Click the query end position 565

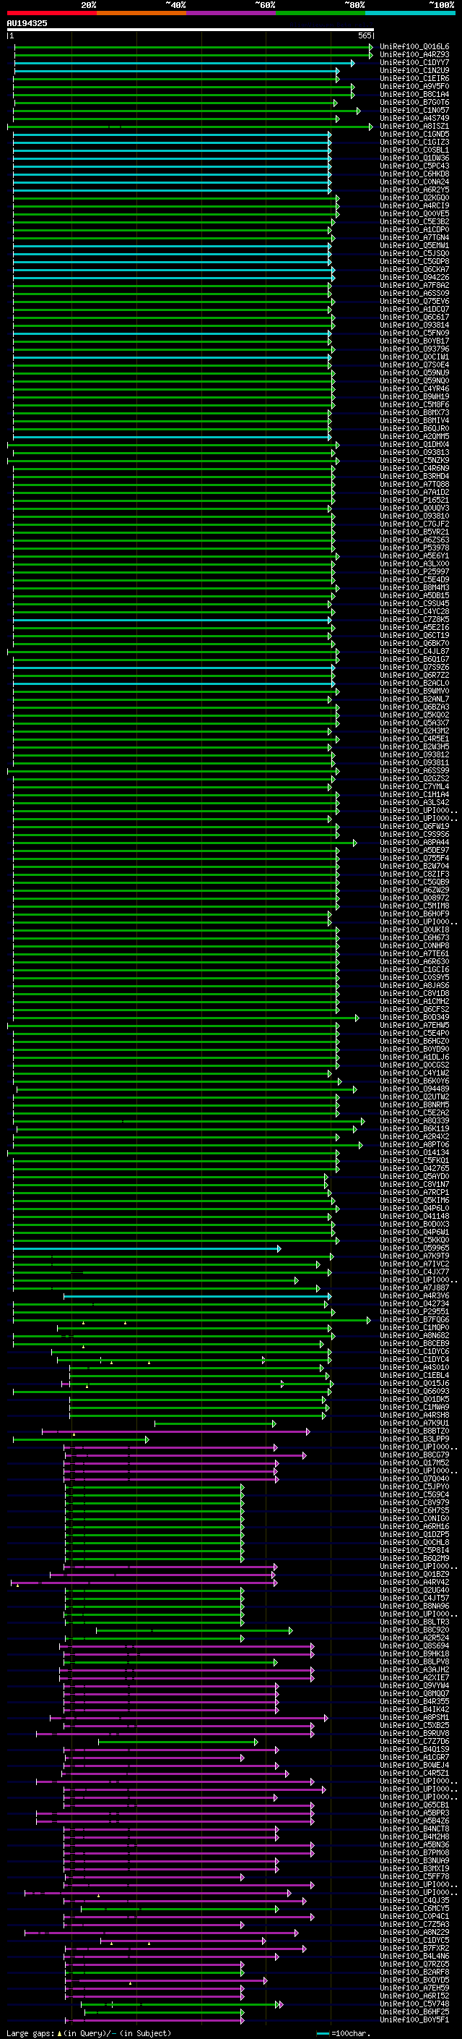pyautogui.click(x=365, y=35)
